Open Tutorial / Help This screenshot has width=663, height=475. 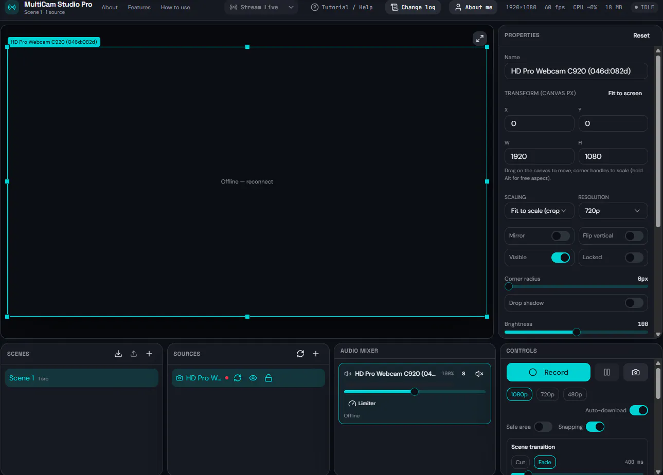click(342, 7)
